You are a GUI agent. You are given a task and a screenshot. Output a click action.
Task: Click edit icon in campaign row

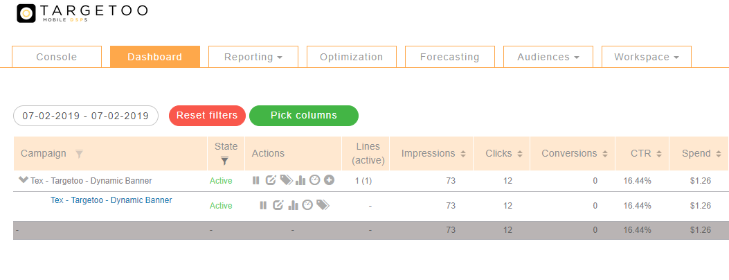(271, 180)
